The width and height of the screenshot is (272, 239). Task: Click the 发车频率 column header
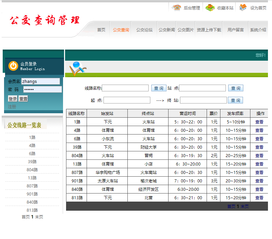[x=235, y=113]
